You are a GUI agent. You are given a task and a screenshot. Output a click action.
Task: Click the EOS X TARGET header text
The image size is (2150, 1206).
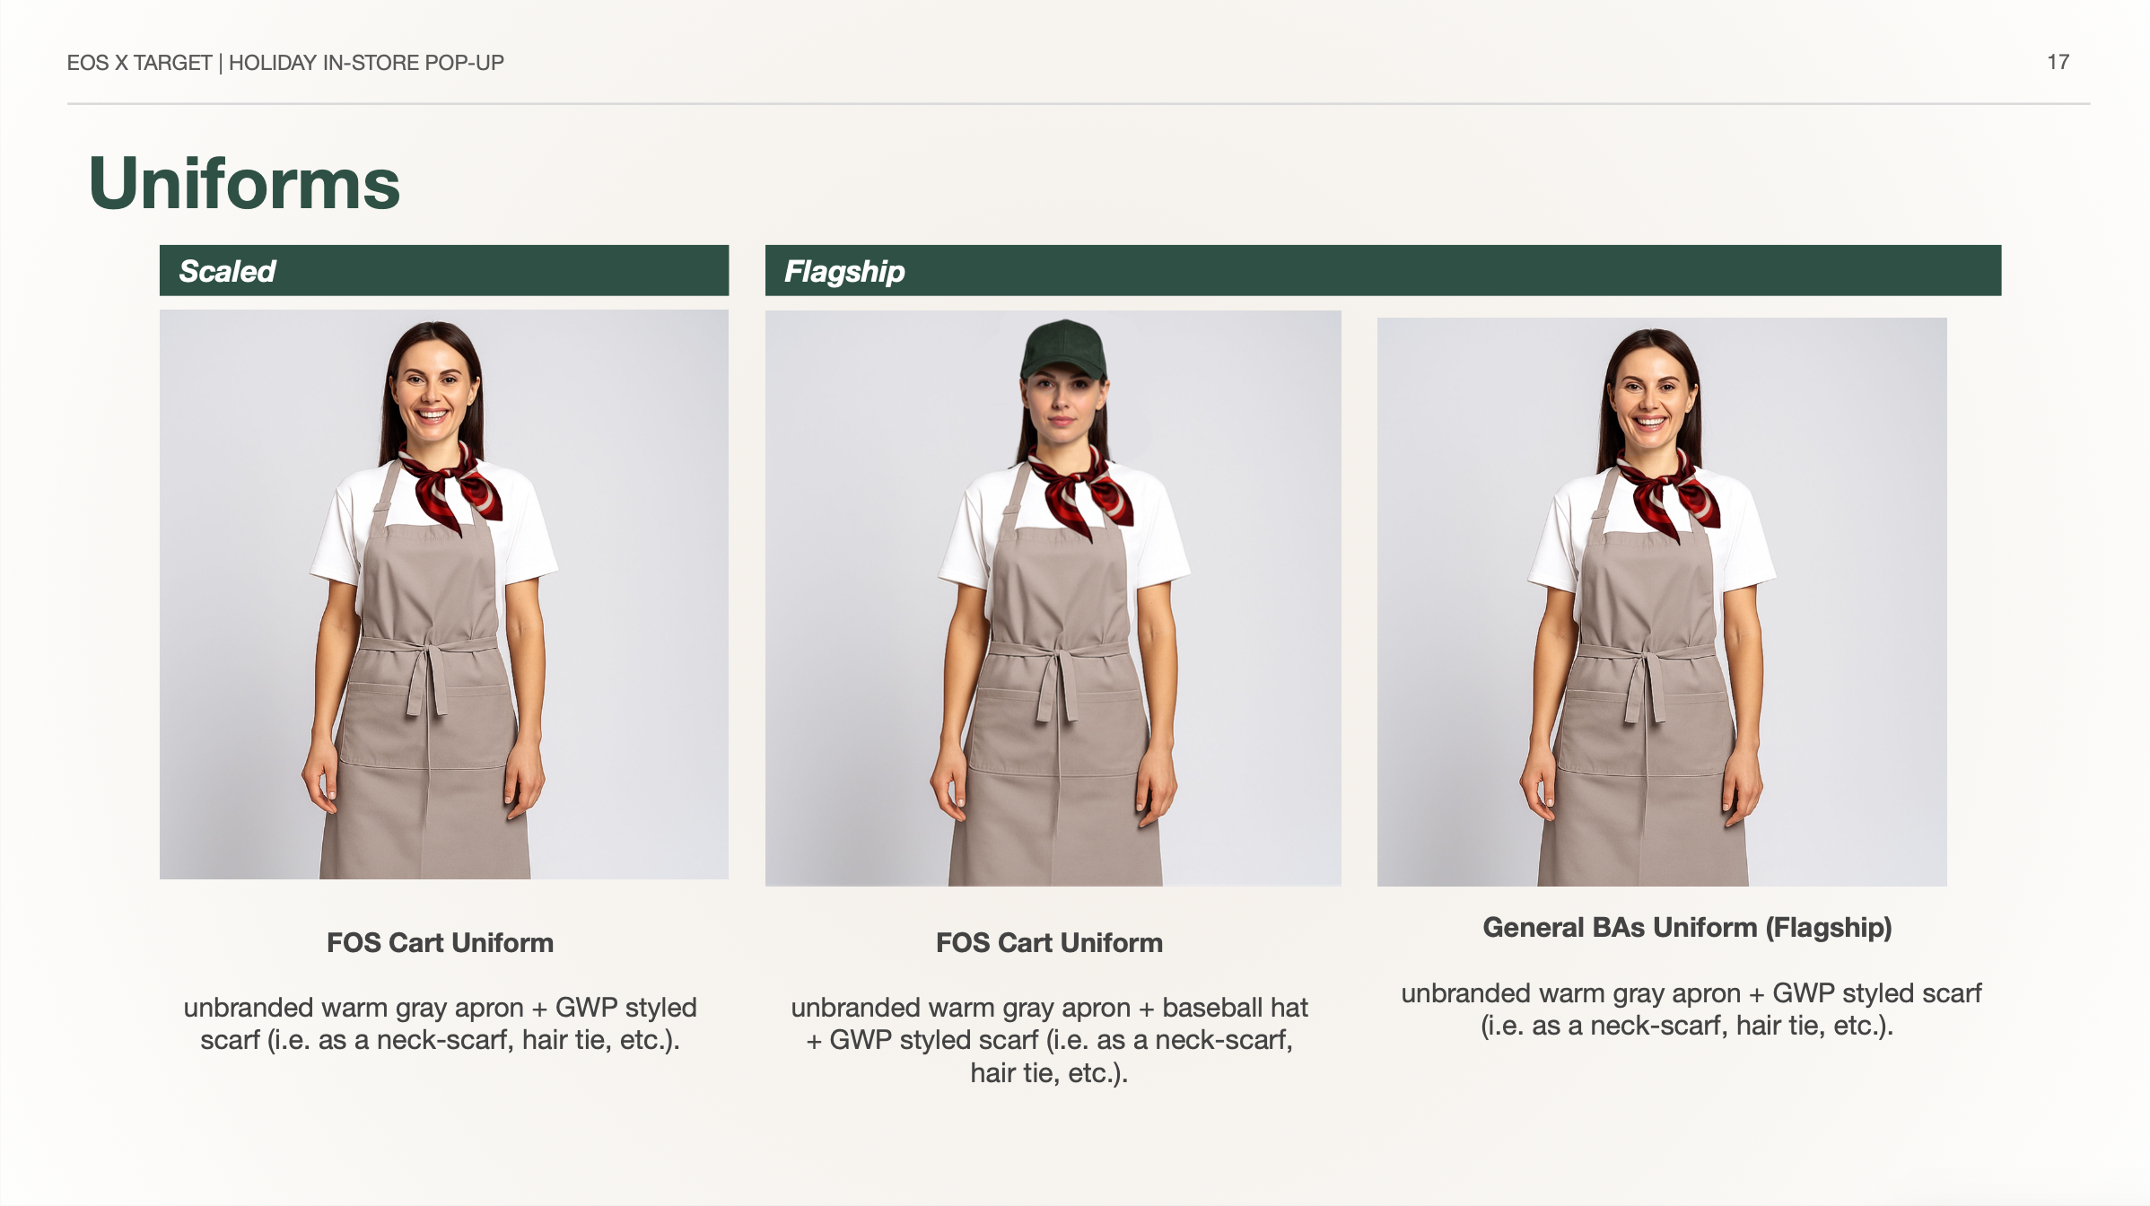[x=139, y=63]
